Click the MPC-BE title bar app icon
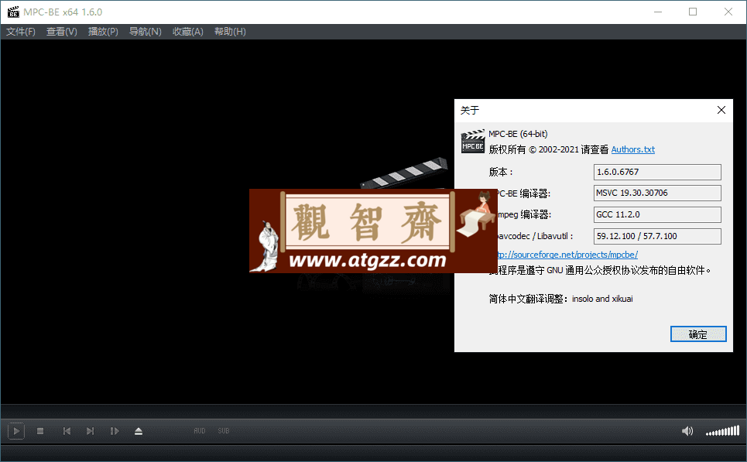747x462 pixels. [x=13, y=12]
